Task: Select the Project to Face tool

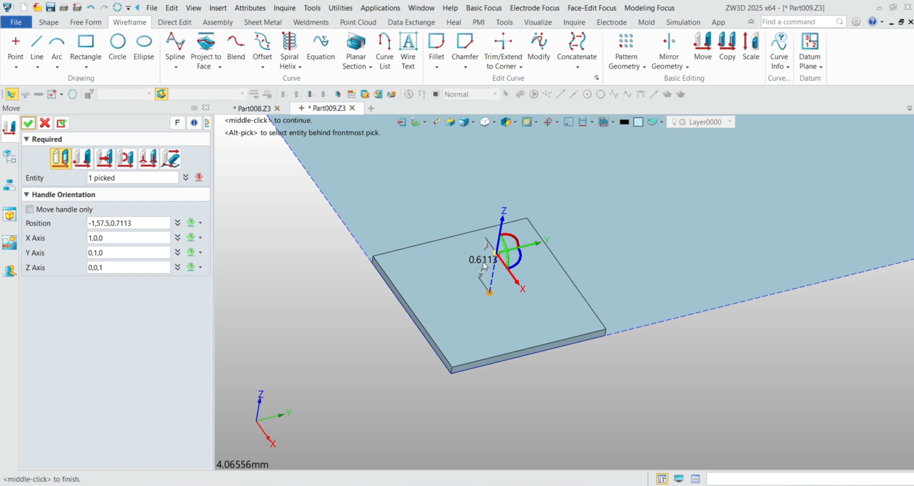Action: tap(206, 51)
